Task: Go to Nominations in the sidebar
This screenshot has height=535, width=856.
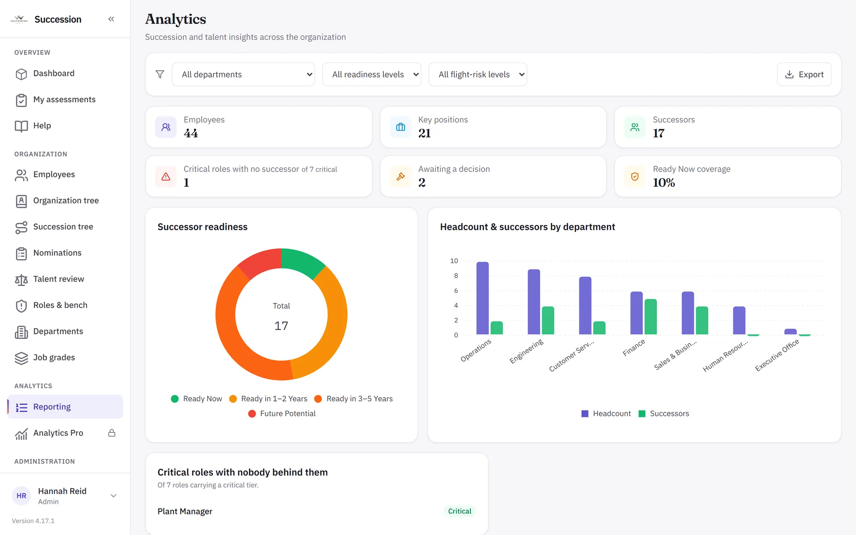Action: 65,253
